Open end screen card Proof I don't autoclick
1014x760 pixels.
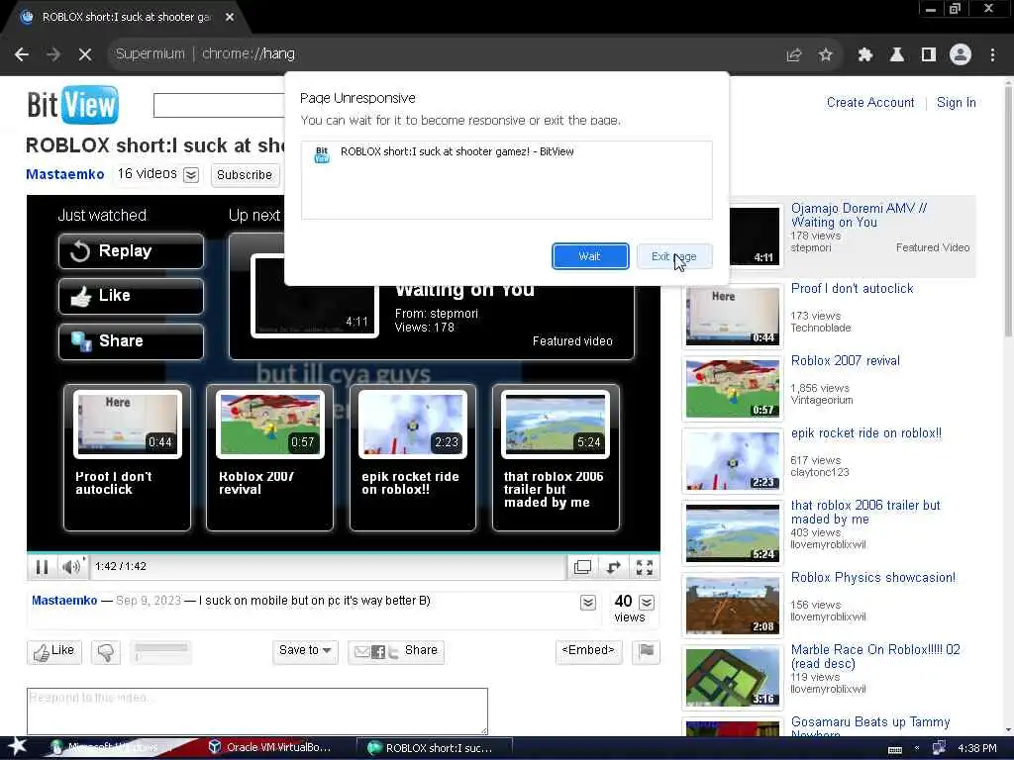(128, 457)
